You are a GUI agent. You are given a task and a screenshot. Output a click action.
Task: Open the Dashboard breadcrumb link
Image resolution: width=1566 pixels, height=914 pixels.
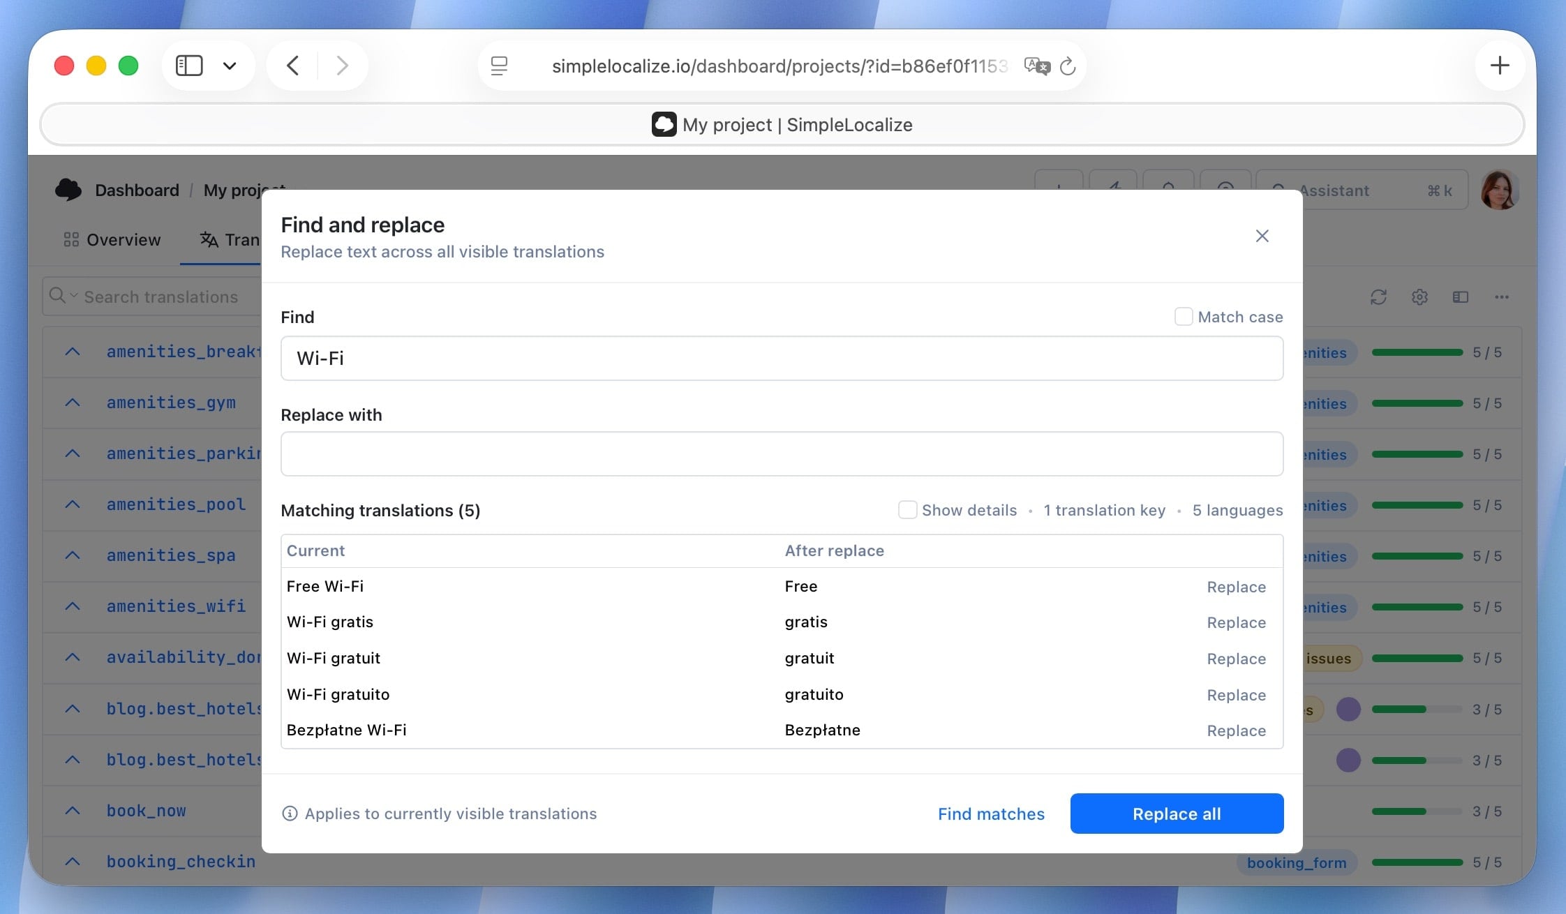tap(137, 190)
